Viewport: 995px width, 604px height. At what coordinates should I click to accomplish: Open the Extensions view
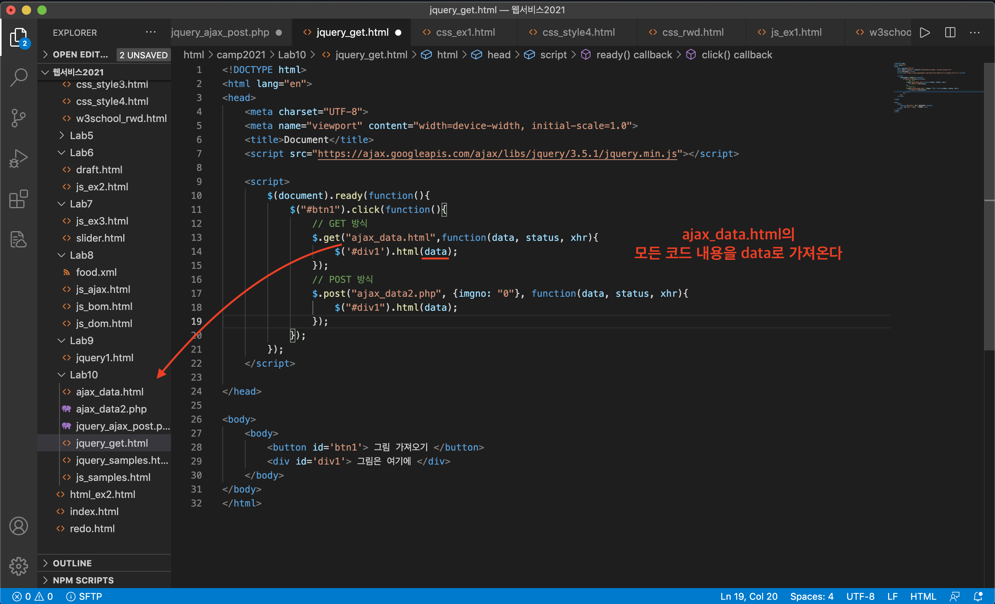pos(19,199)
